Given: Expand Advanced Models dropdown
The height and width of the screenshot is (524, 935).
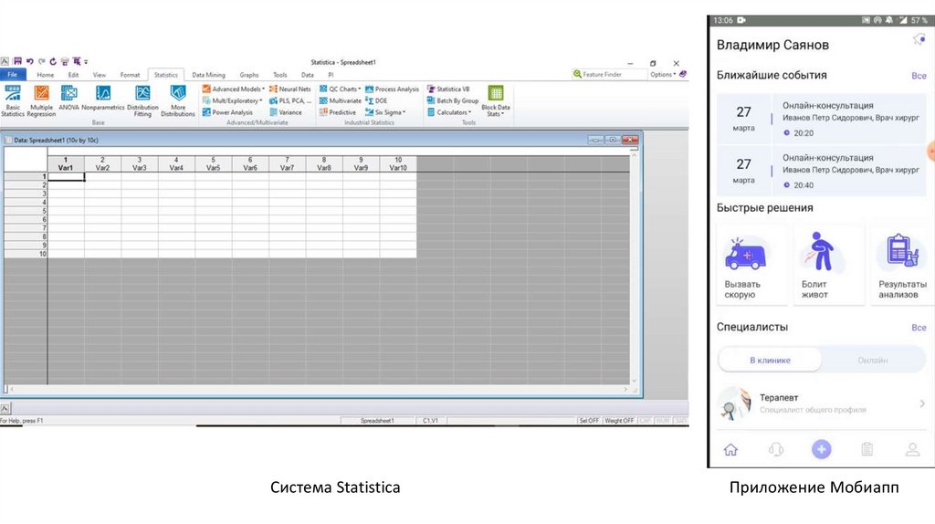Looking at the screenshot, I should [234, 89].
